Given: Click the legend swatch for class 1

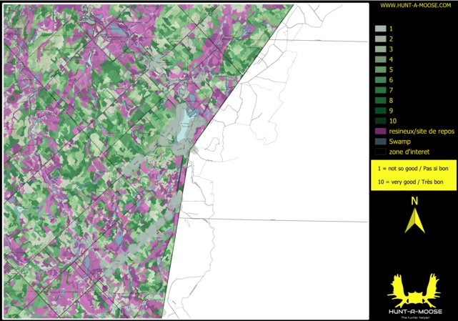Looking at the screenshot, I should 381,29.
